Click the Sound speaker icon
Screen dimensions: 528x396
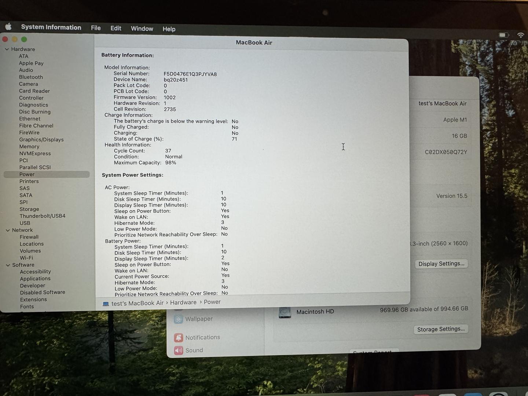[x=179, y=351]
